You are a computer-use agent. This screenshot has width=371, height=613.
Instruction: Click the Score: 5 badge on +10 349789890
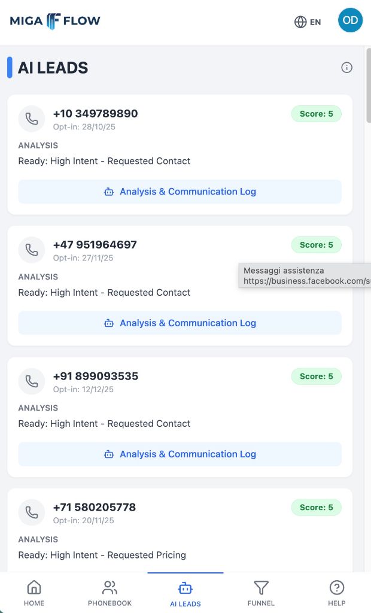pyautogui.click(x=316, y=114)
